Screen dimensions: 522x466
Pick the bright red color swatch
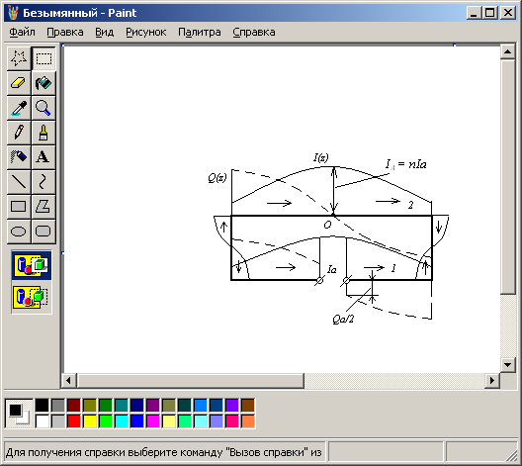[x=74, y=421]
